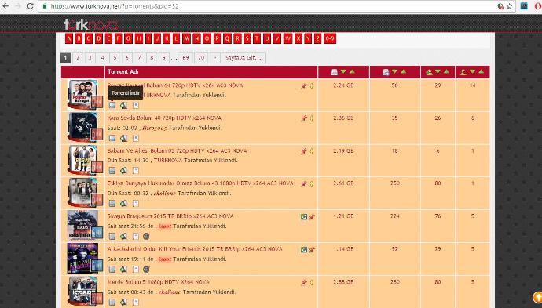Open the document icon in Kara Sevda row
542x308 pixels.
click(x=136, y=138)
